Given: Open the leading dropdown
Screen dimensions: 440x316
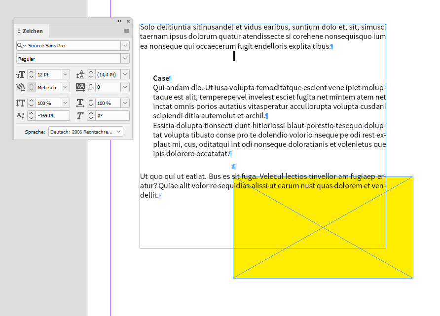Looking at the screenshot, I should click(125, 74).
